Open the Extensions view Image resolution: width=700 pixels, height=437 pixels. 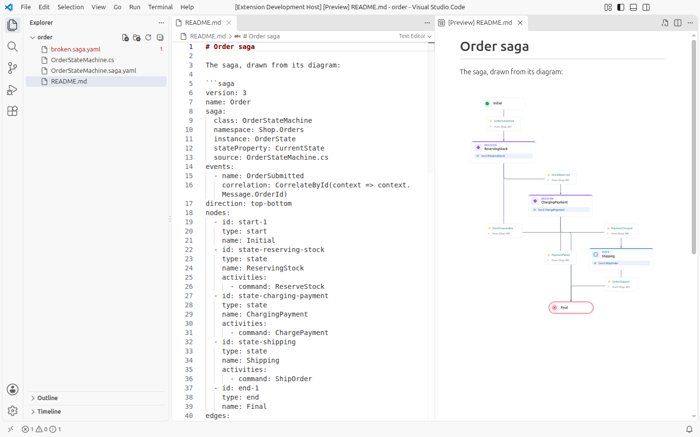point(13,111)
